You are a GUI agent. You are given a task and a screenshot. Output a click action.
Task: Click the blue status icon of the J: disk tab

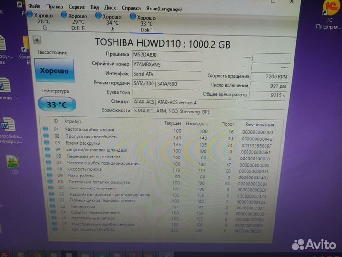click(99, 16)
